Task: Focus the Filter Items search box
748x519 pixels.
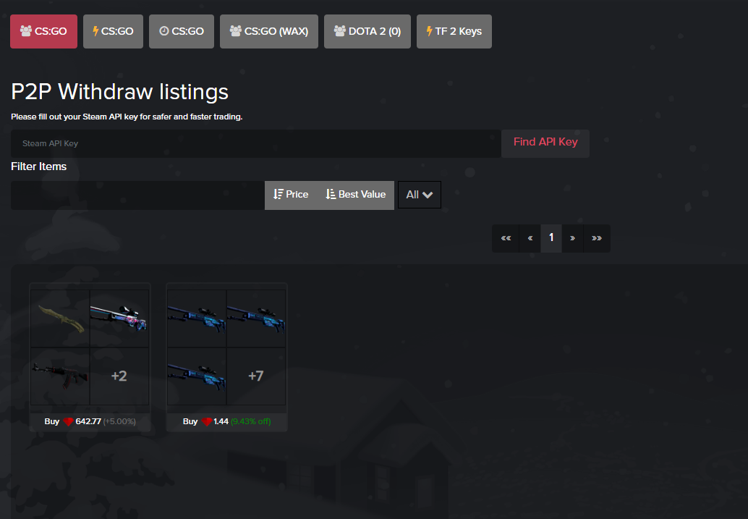Action: (x=138, y=195)
